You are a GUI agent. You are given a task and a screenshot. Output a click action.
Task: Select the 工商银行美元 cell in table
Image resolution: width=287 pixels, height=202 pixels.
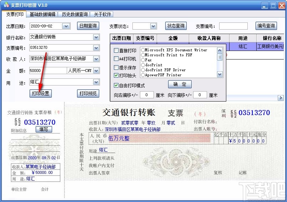270,47
